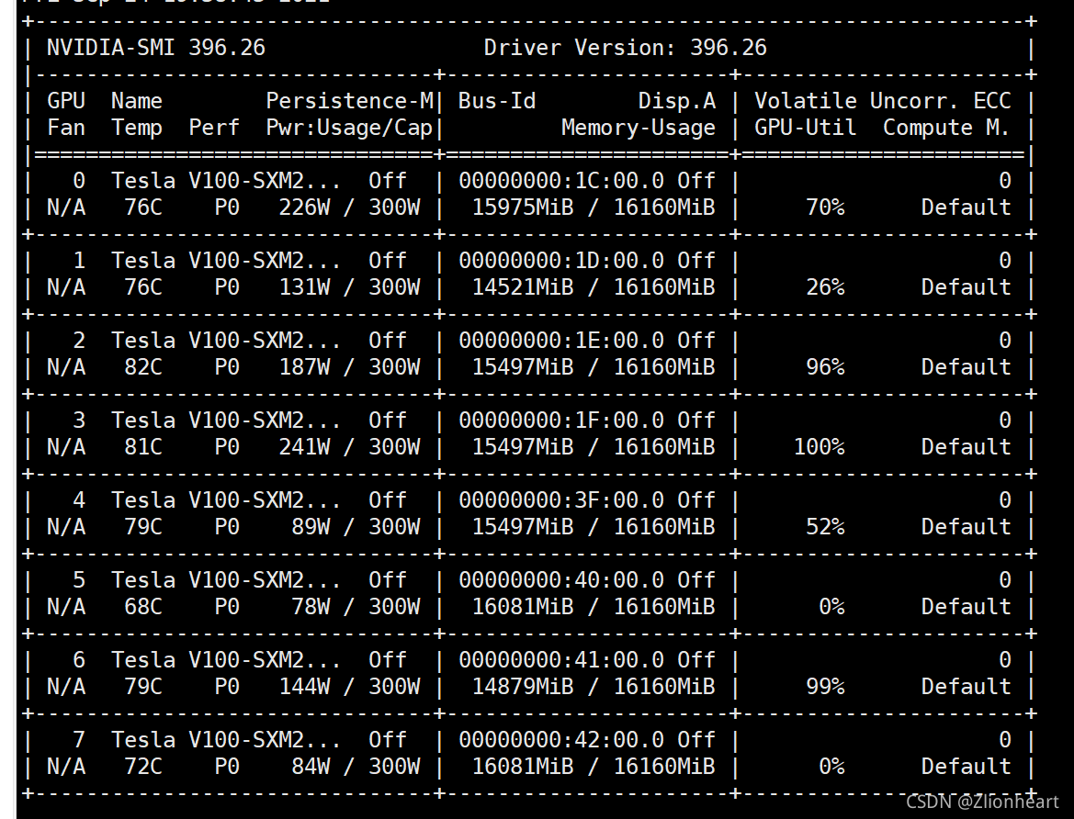
Task: Select the "Compute M." column header
Action: [946, 128]
